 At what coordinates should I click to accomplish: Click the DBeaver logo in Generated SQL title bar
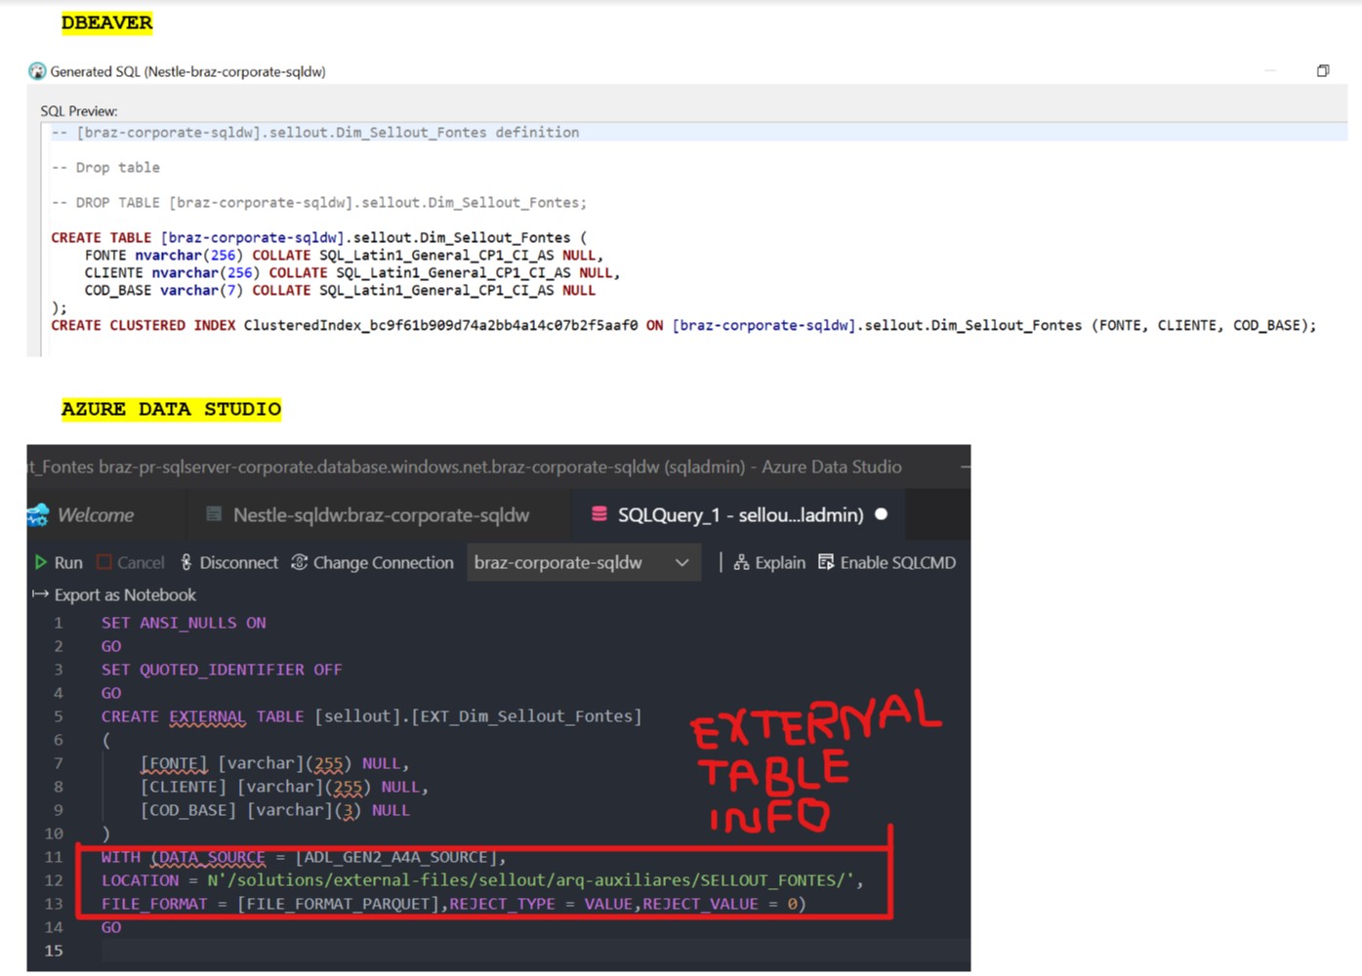click(x=36, y=70)
